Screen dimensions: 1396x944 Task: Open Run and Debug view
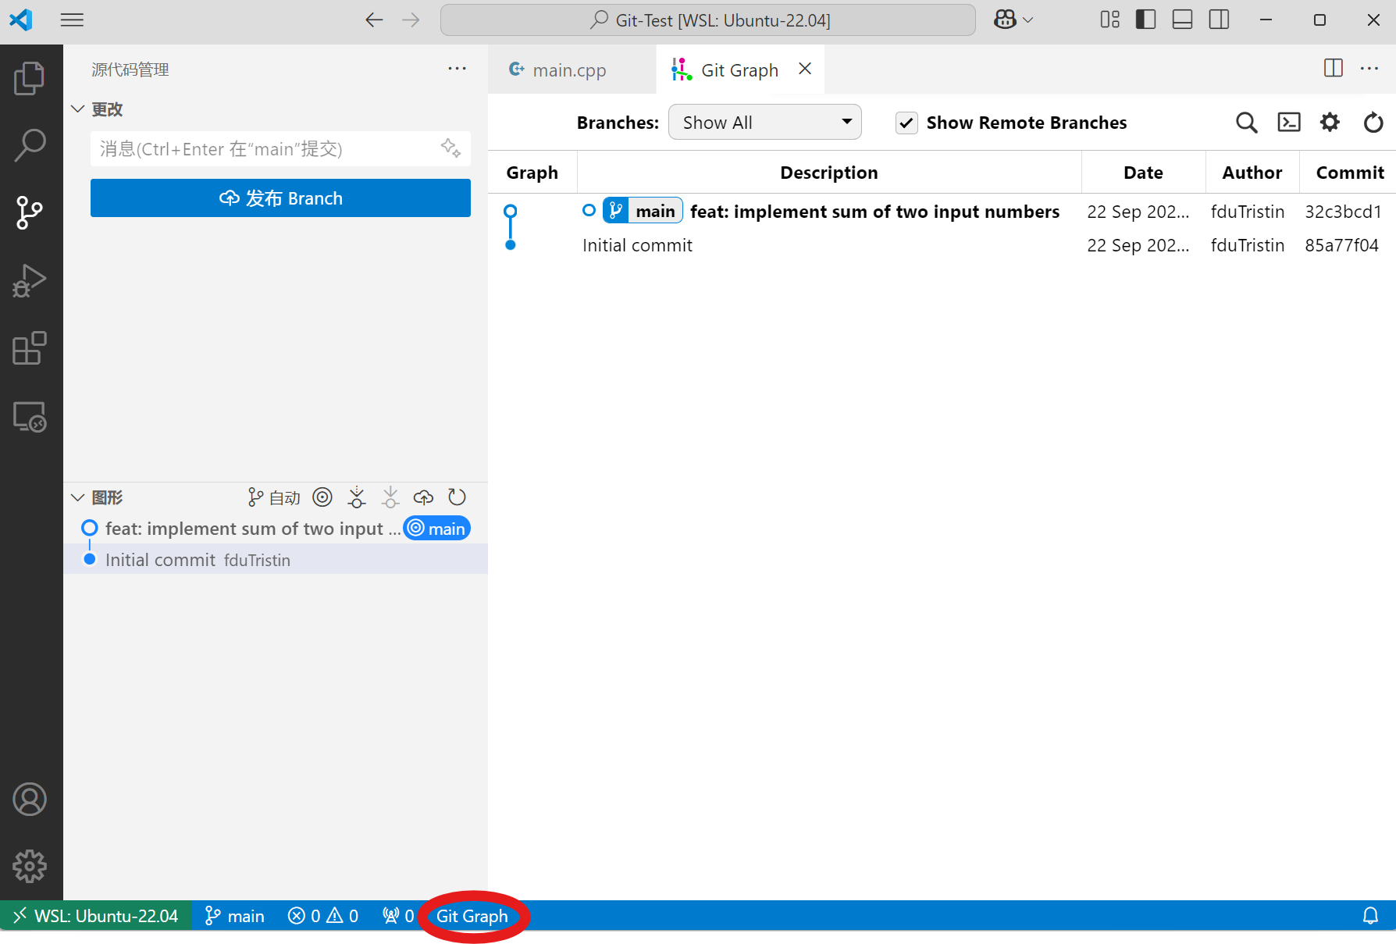pyautogui.click(x=30, y=281)
